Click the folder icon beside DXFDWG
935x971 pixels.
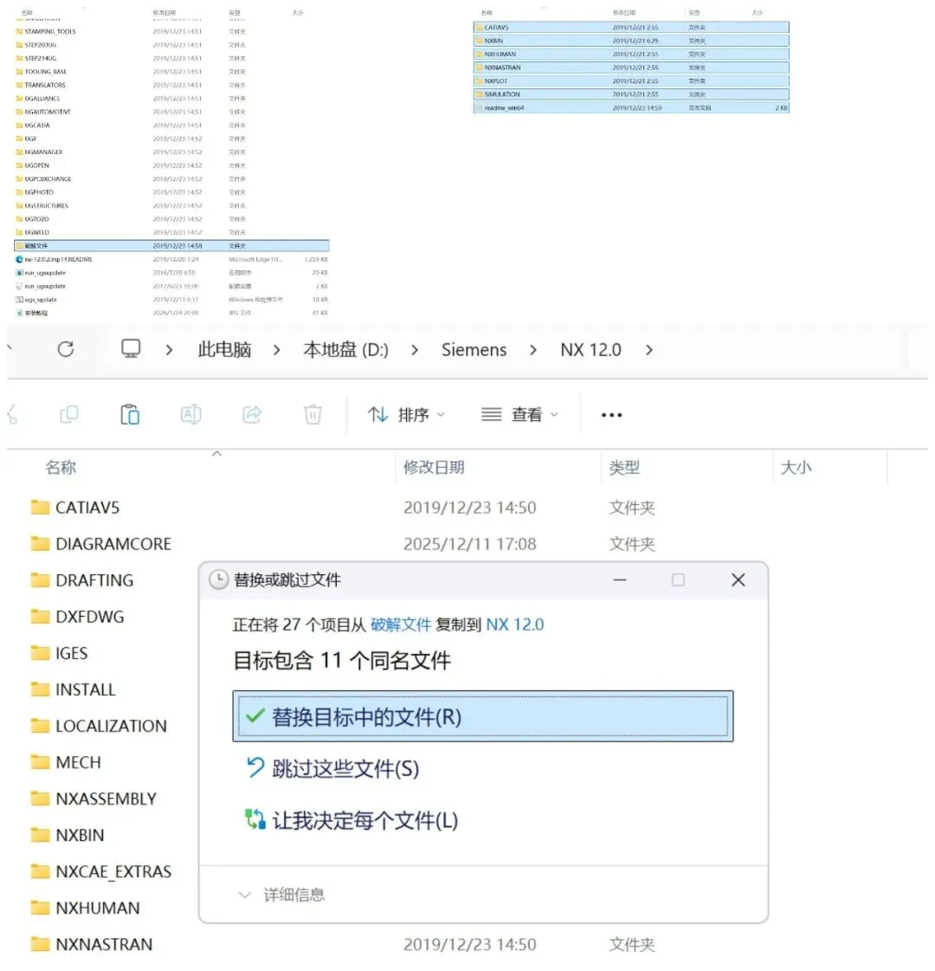coord(40,617)
